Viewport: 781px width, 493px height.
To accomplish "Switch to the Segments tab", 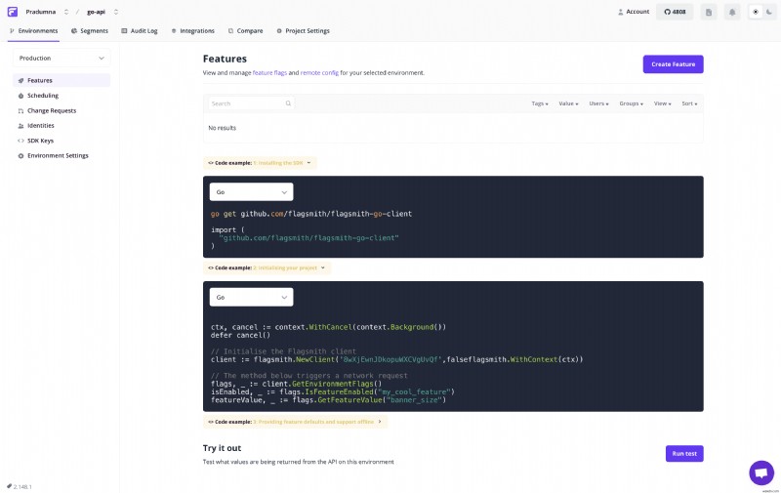I will (x=90, y=31).
